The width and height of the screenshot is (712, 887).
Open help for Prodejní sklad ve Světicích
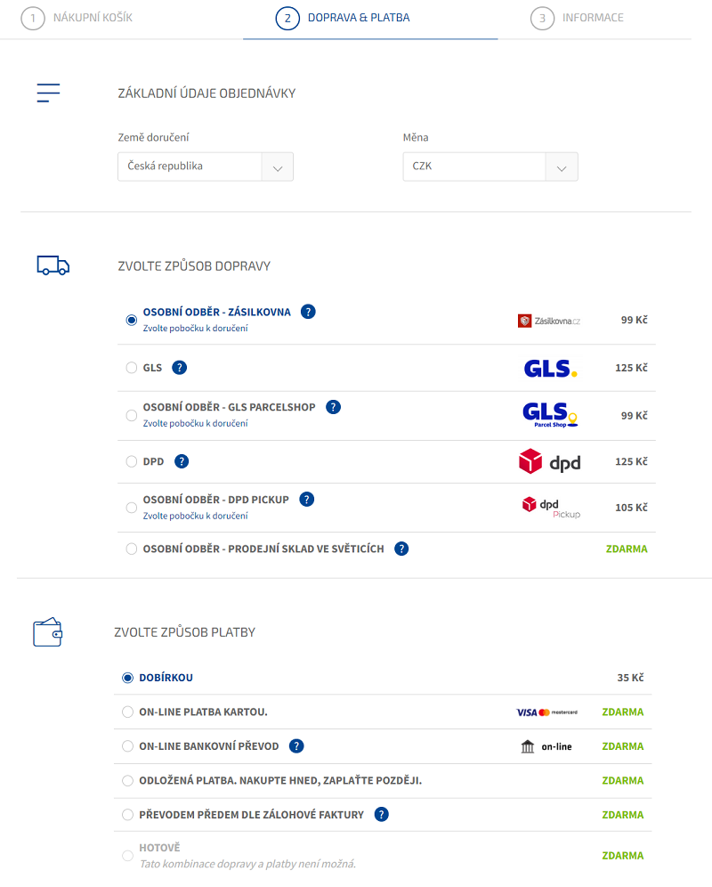[401, 549]
